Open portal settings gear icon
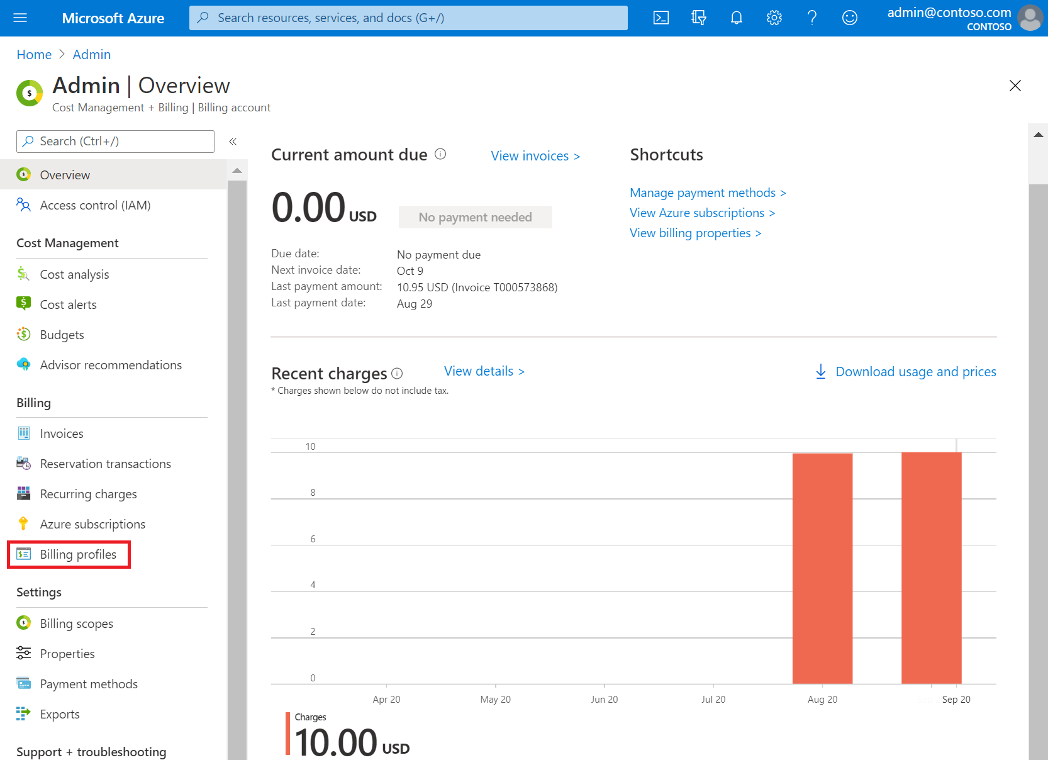This screenshot has width=1048, height=760. [x=774, y=18]
